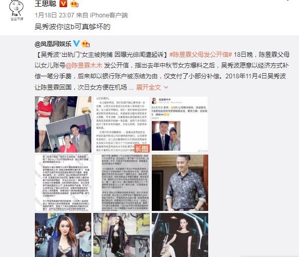Open the first collage photo thumbnail
The width and height of the screenshot is (299, 257).
pyautogui.click(x=63, y=124)
